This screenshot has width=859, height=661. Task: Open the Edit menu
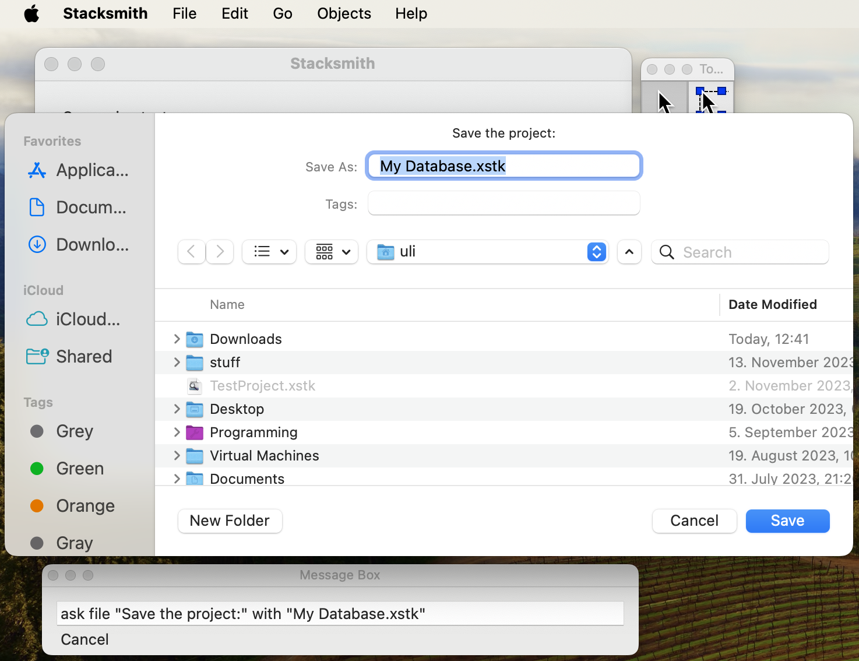tap(235, 13)
